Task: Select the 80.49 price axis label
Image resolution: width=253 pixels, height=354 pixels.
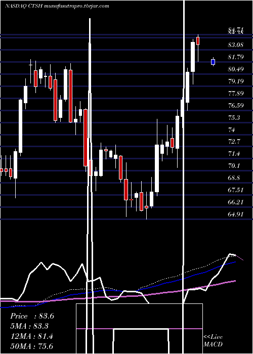Action: (x=236, y=69)
